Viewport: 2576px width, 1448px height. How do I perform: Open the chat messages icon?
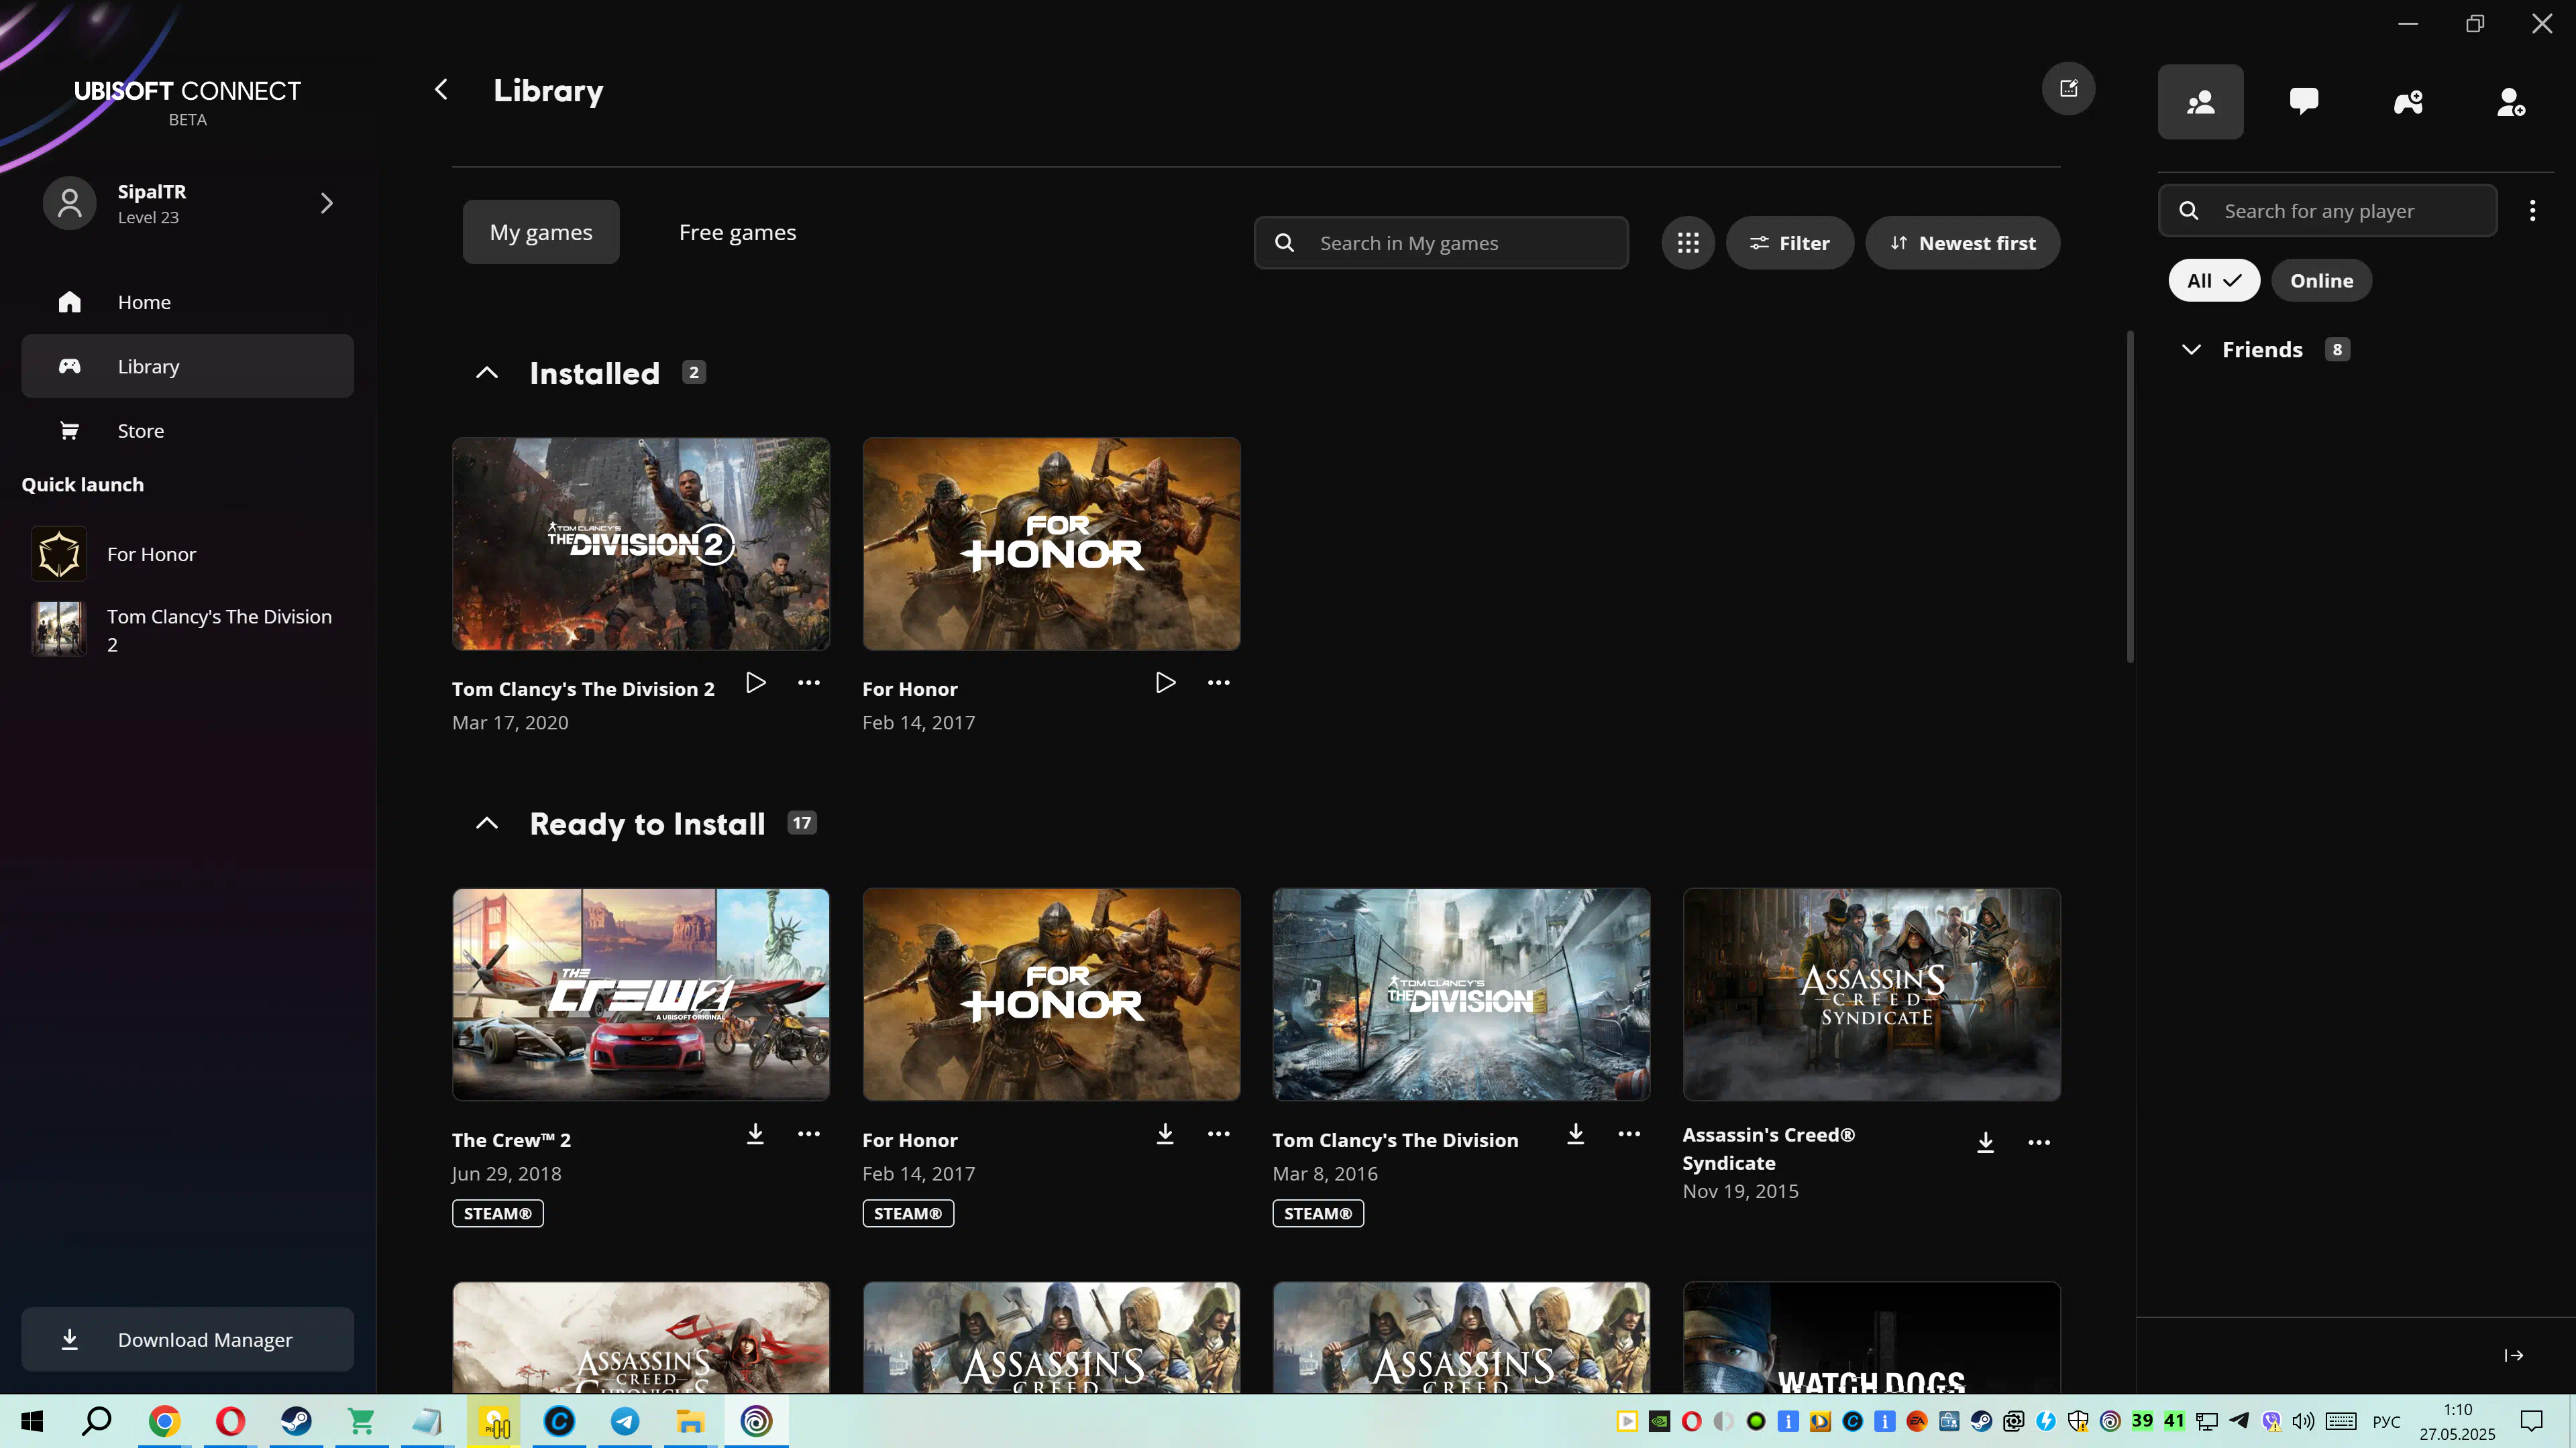[2304, 102]
